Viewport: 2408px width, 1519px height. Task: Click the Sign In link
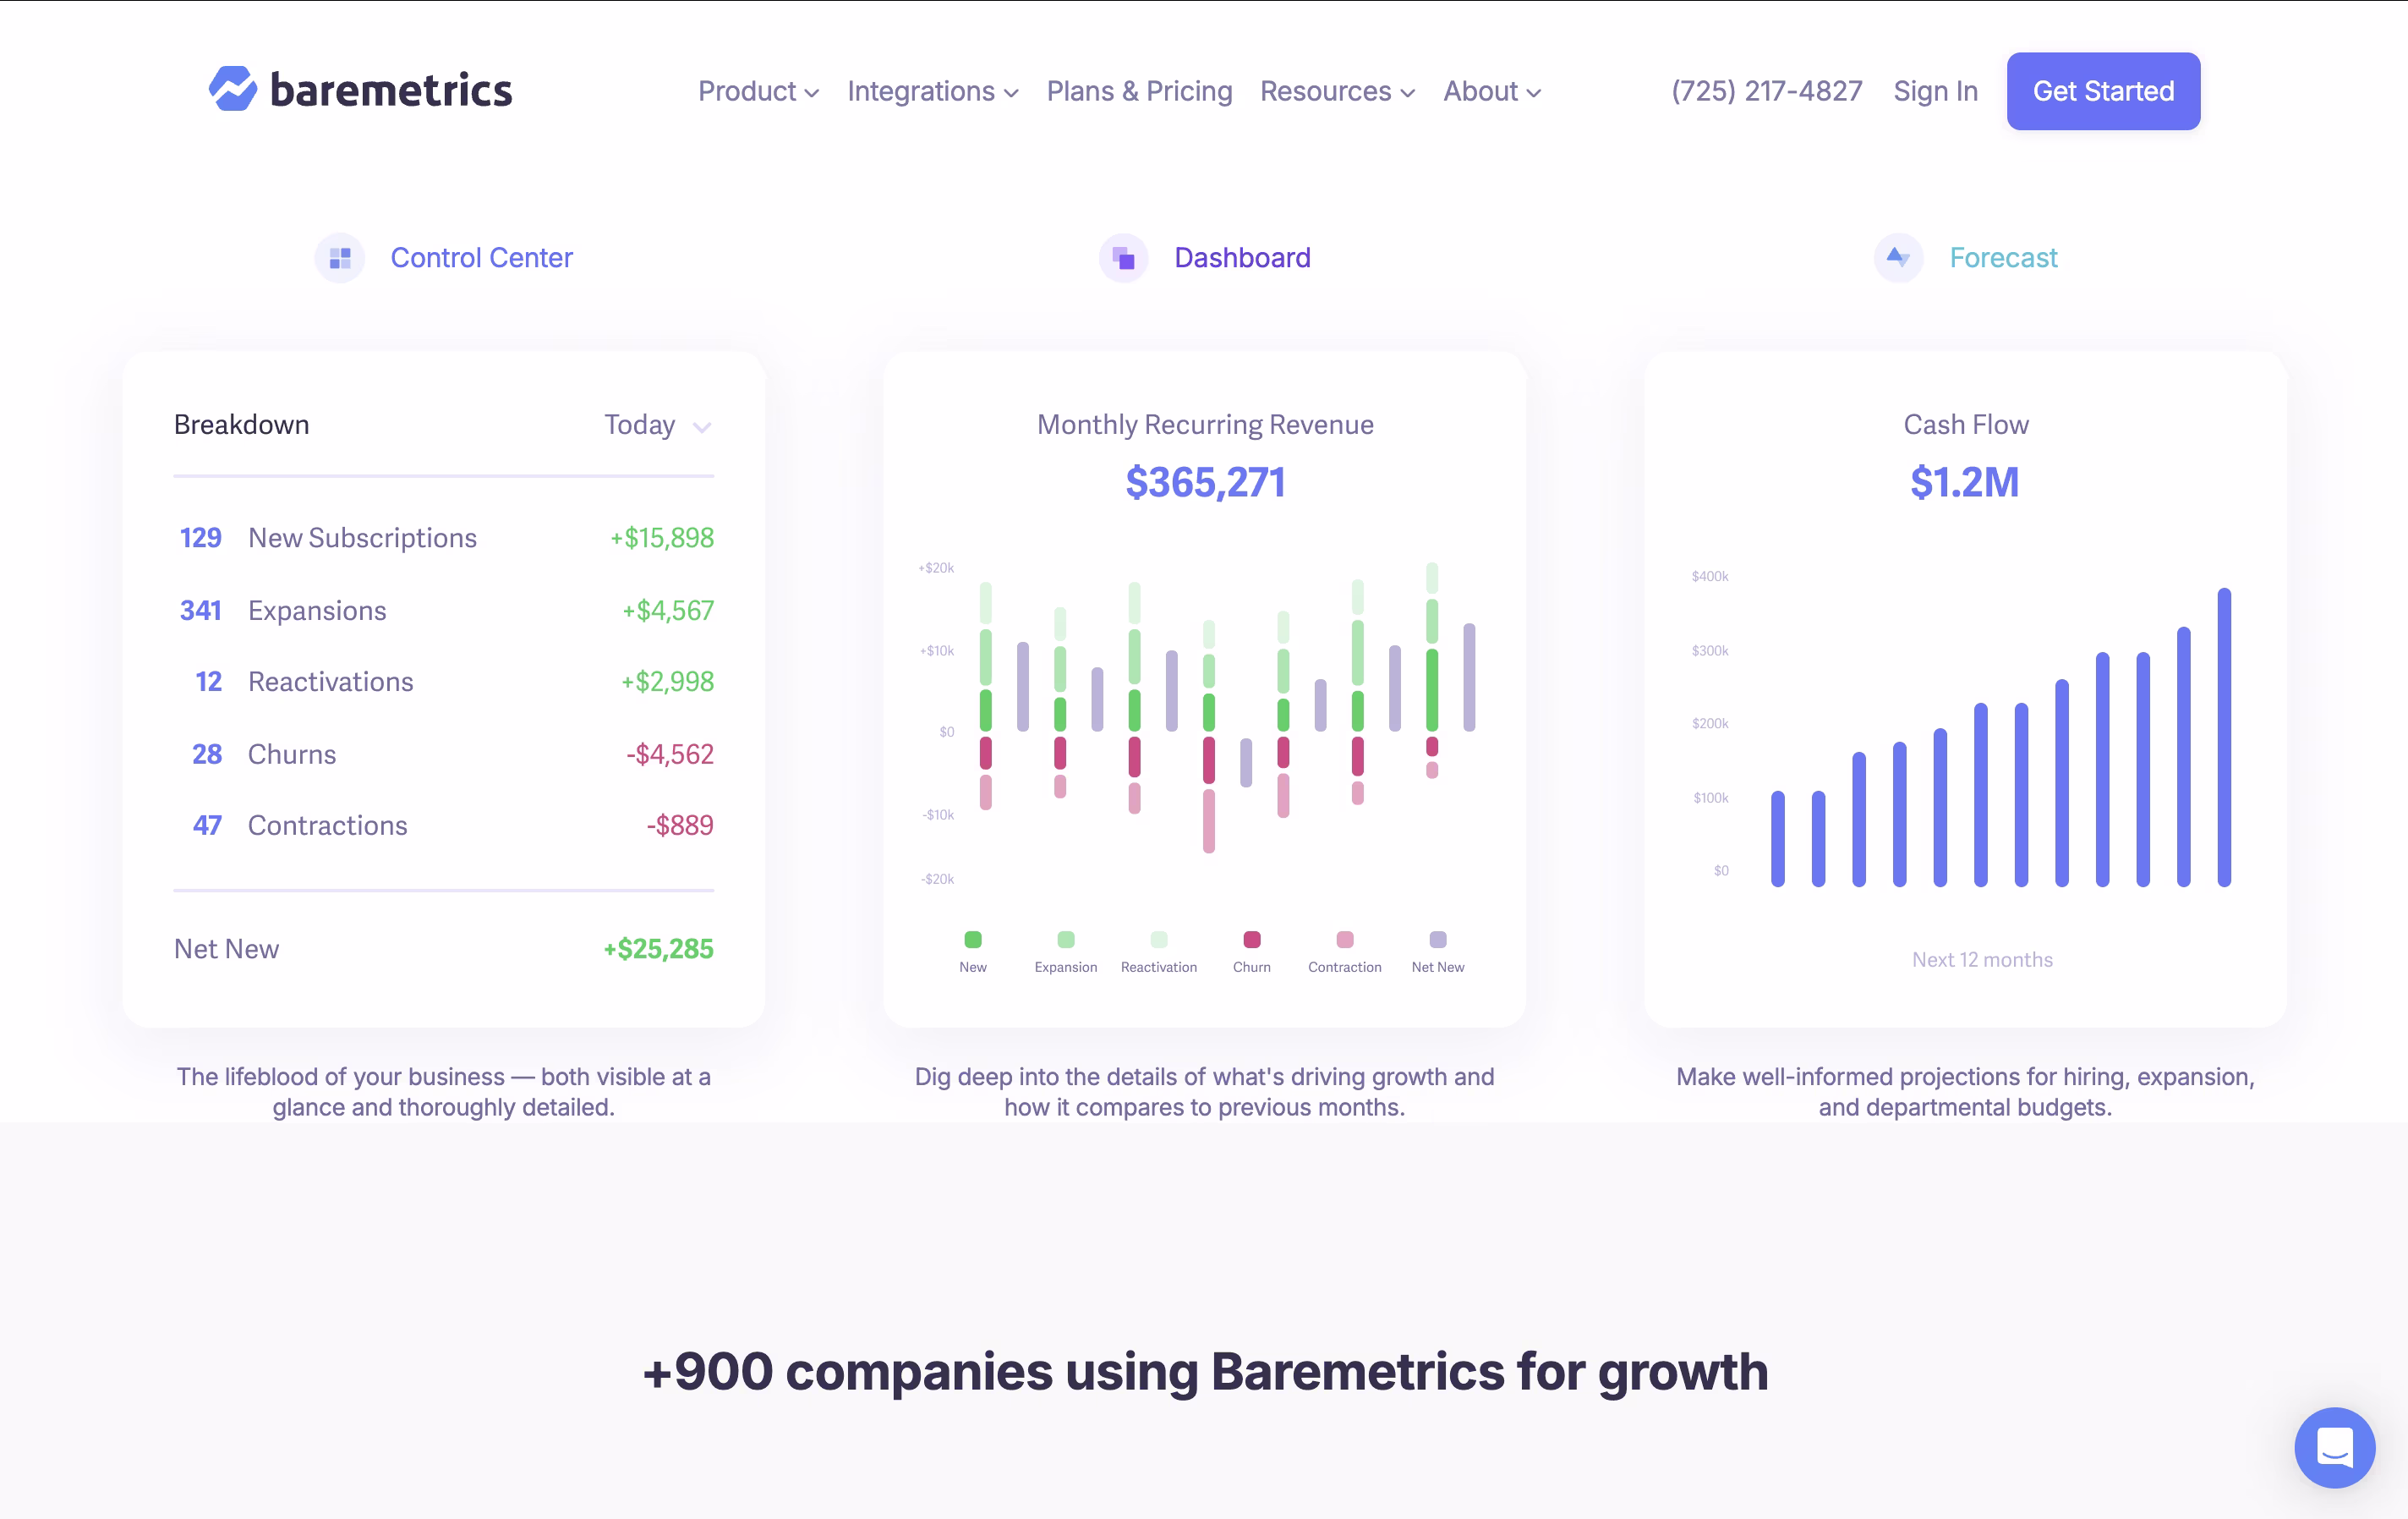(1935, 91)
